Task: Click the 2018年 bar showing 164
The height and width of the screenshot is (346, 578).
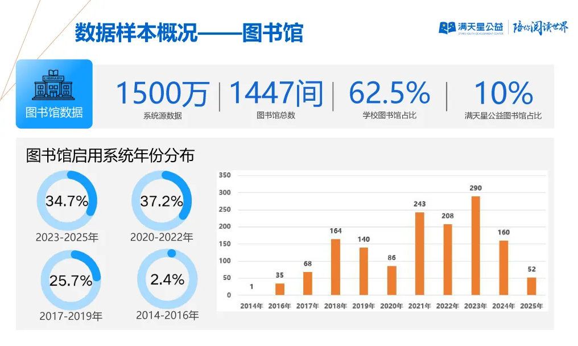Action: (336, 267)
